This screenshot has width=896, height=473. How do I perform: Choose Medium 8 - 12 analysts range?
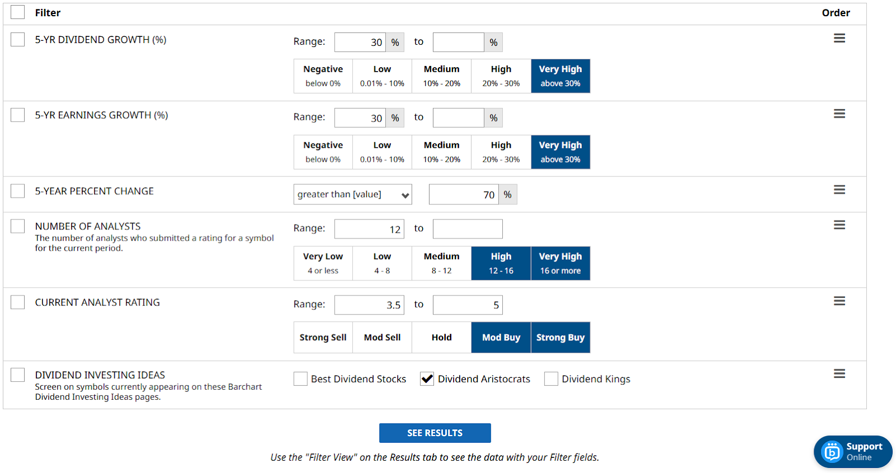441,263
